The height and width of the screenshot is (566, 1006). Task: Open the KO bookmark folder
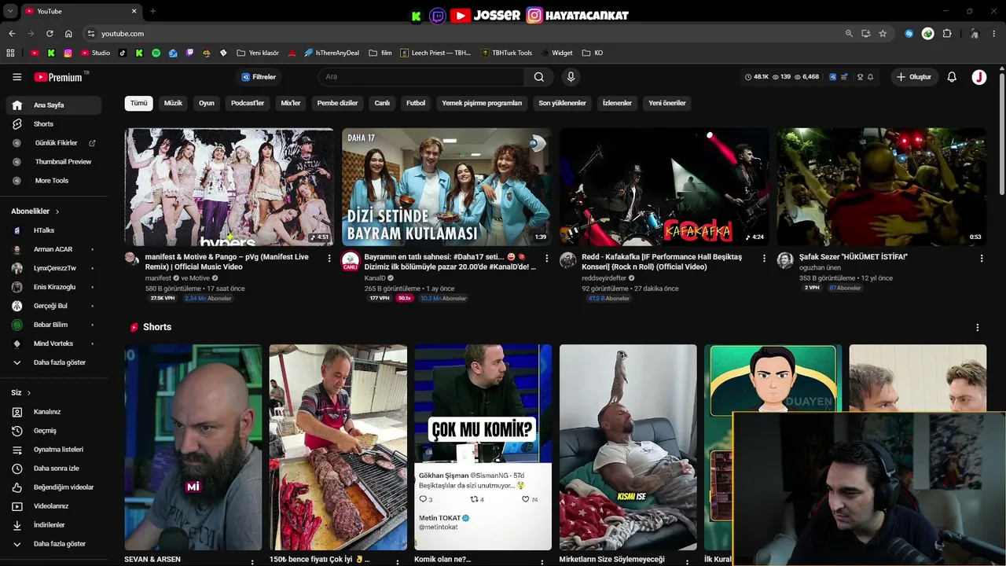click(x=593, y=53)
